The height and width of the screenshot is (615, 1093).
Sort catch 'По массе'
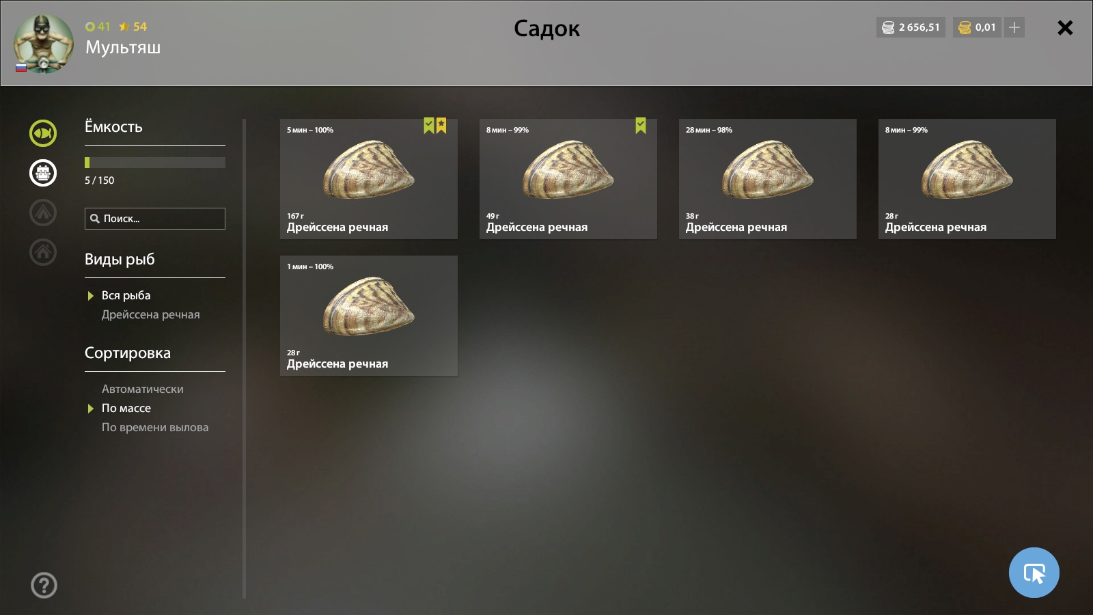tap(126, 408)
